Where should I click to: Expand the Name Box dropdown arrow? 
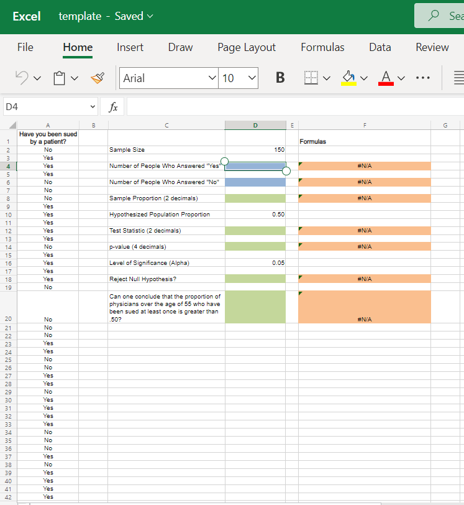[93, 107]
